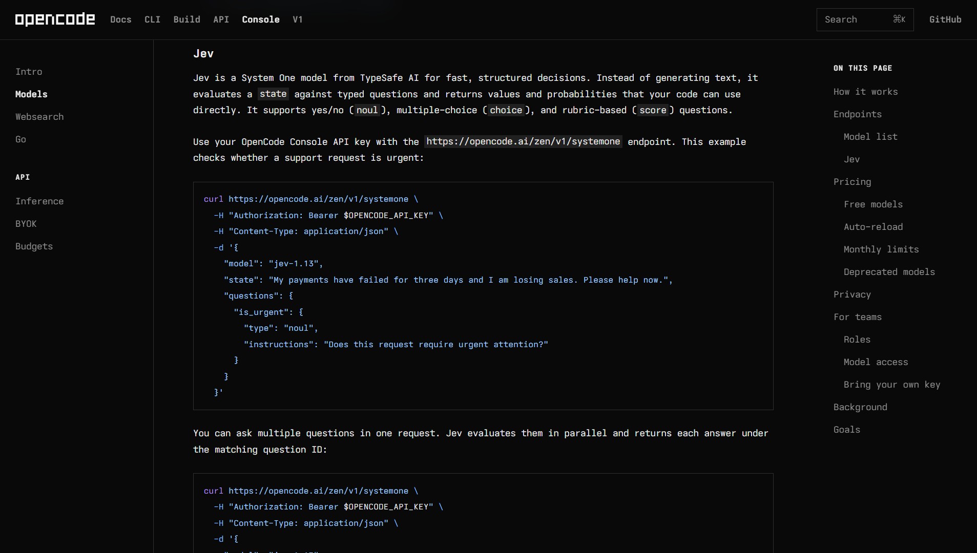Jump to Background section
Screen dimensions: 977x553
pyautogui.click(x=860, y=407)
